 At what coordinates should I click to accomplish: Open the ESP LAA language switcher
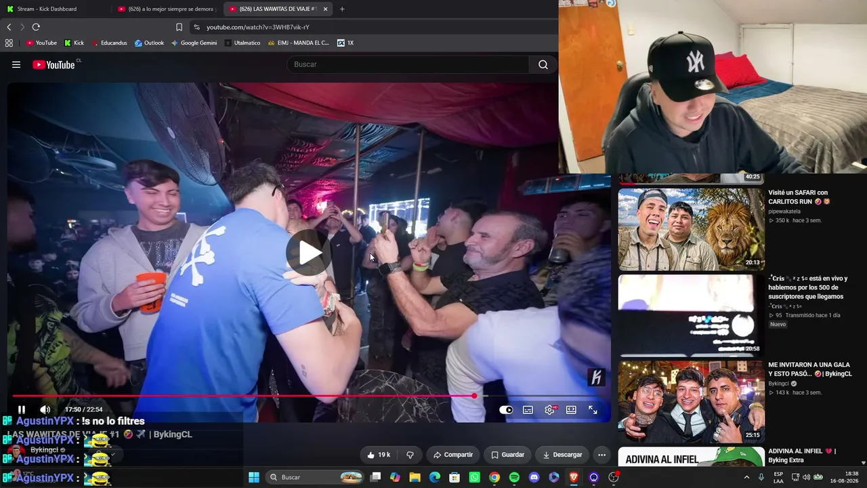[x=778, y=477]
